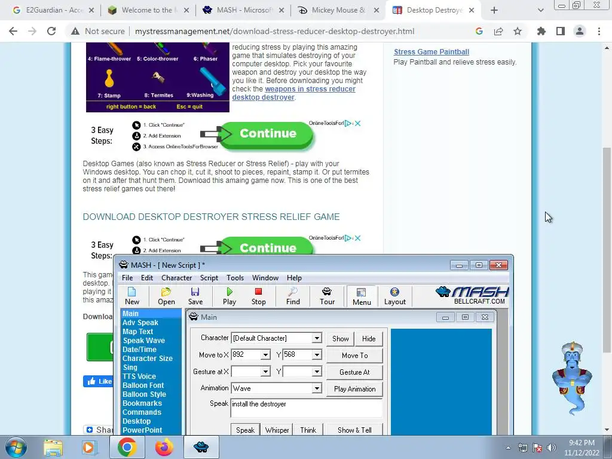The height and width of the screenshot is (459, 612).
Task: Open the Chrome three-dot menu
Action: click(x=599, y=31)
